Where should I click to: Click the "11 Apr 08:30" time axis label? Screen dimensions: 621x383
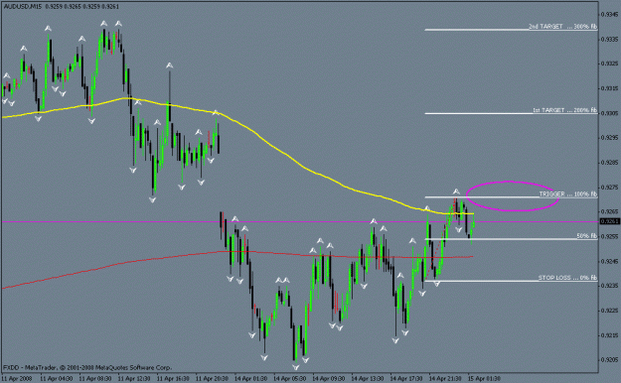point(95,379)
